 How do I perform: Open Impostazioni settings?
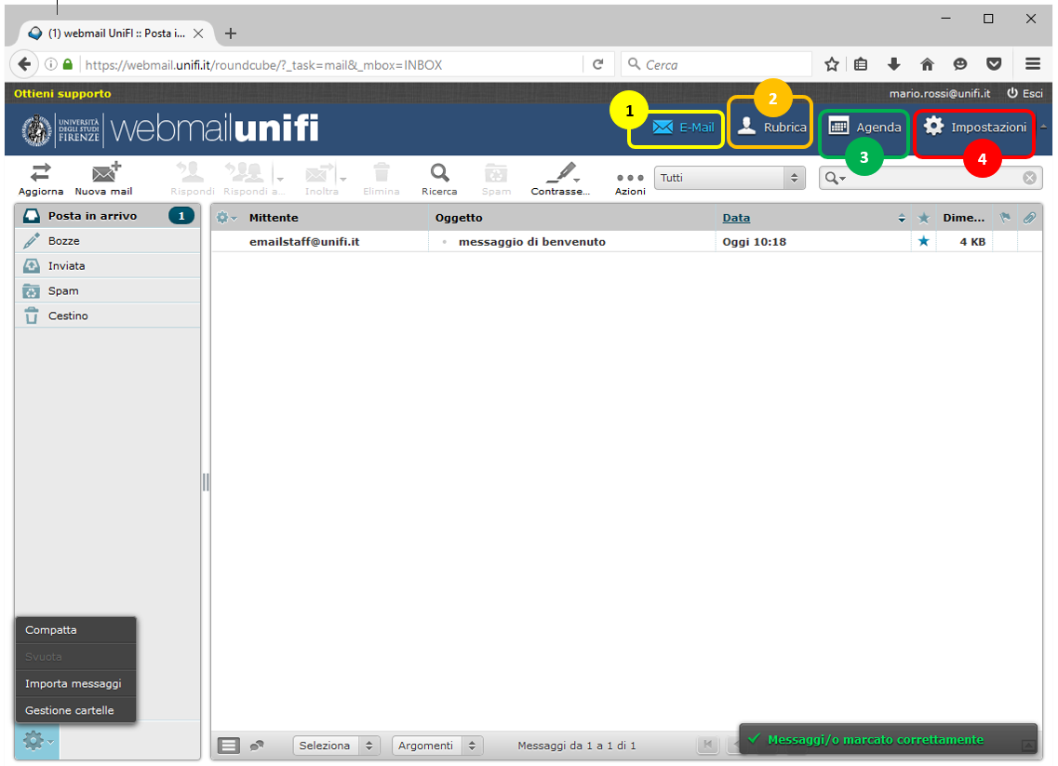click(x=974, y=127)
